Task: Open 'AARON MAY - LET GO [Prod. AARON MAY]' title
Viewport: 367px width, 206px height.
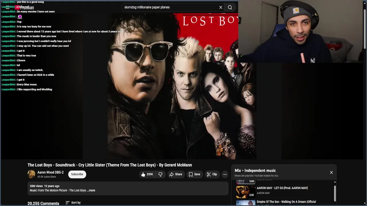Action: (282, 188)
